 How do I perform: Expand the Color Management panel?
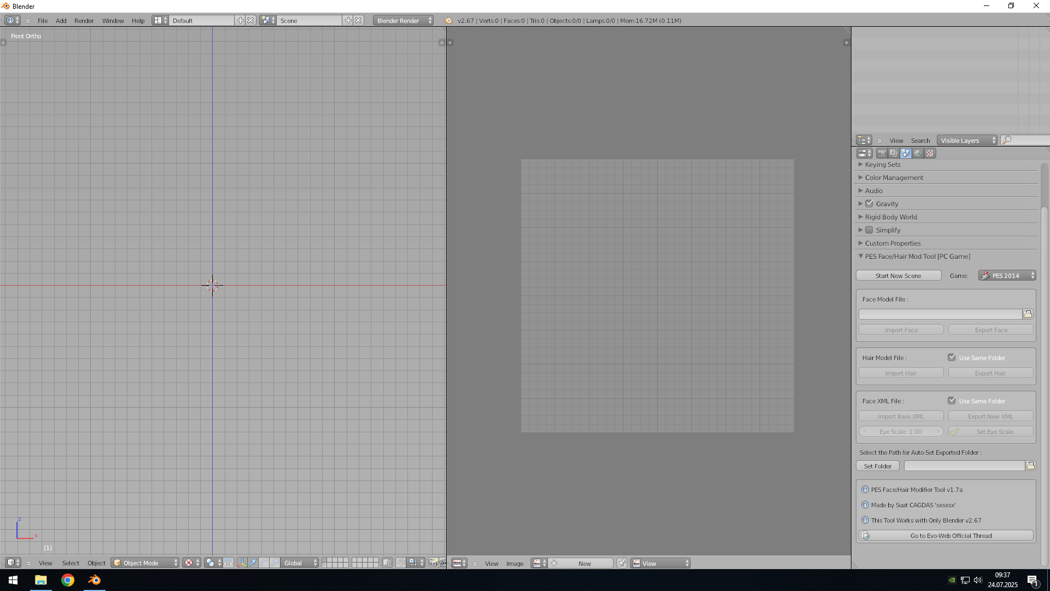pos(894,178)
